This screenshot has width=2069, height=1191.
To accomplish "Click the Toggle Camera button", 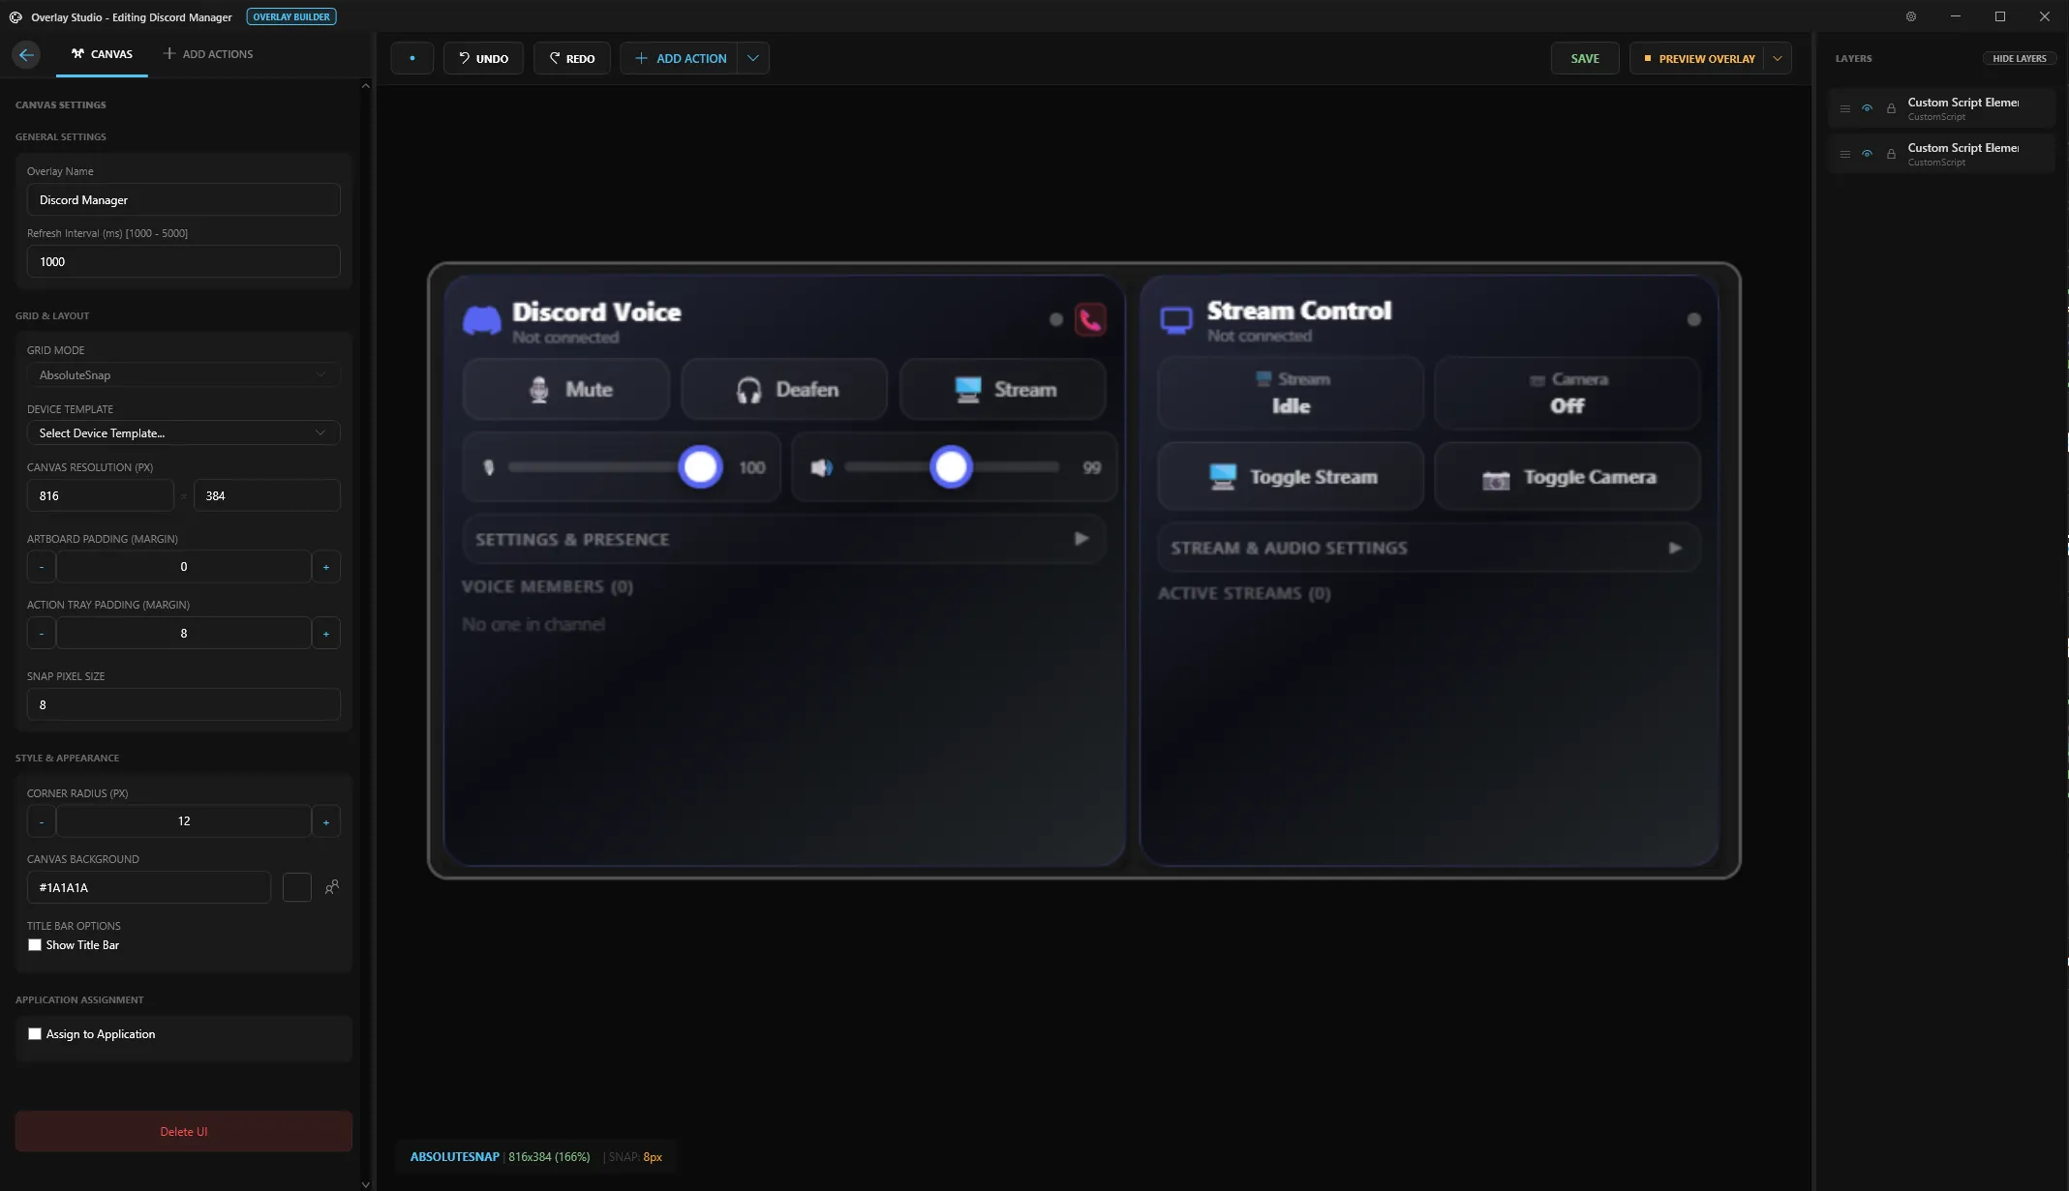I will pyautogui.click(x=1567, y=476).
